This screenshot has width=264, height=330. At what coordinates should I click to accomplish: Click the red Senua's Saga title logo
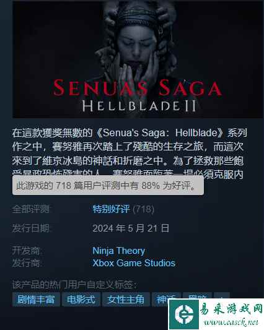coord(137,88)
